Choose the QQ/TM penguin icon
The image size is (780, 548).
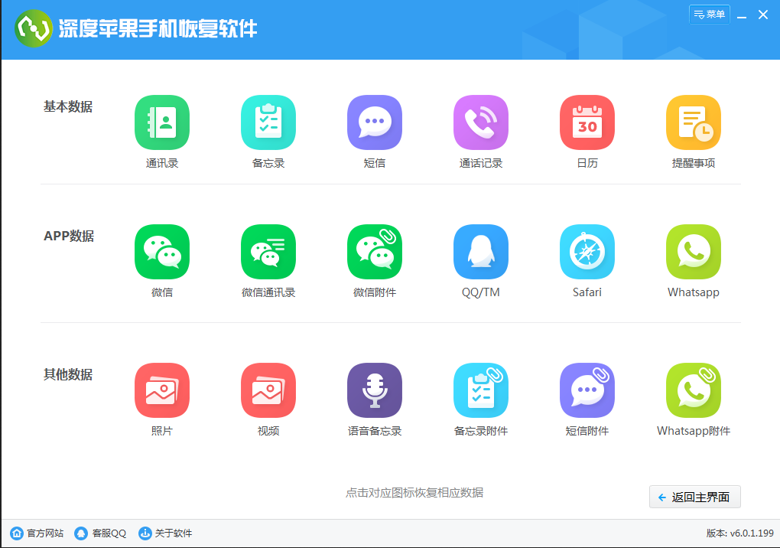(x=480, y=252)
